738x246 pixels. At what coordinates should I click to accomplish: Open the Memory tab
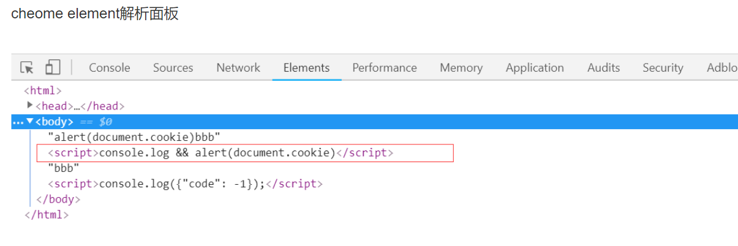[461, 68]
